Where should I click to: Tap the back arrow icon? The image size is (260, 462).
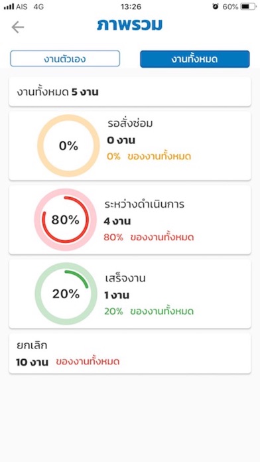tap(18, 27)
